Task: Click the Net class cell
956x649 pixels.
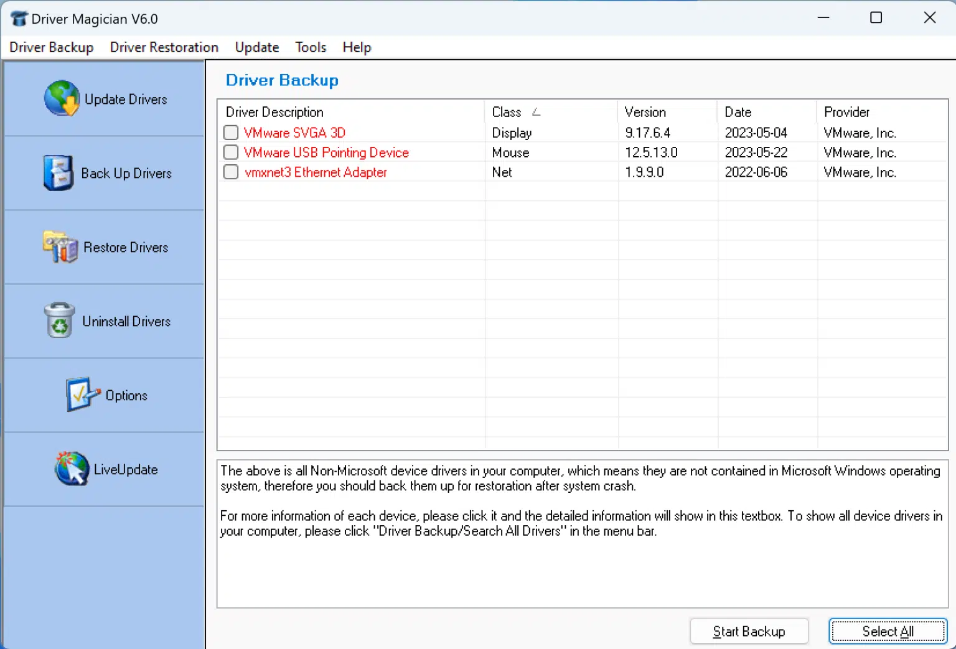Action: [x=502, y=172]
